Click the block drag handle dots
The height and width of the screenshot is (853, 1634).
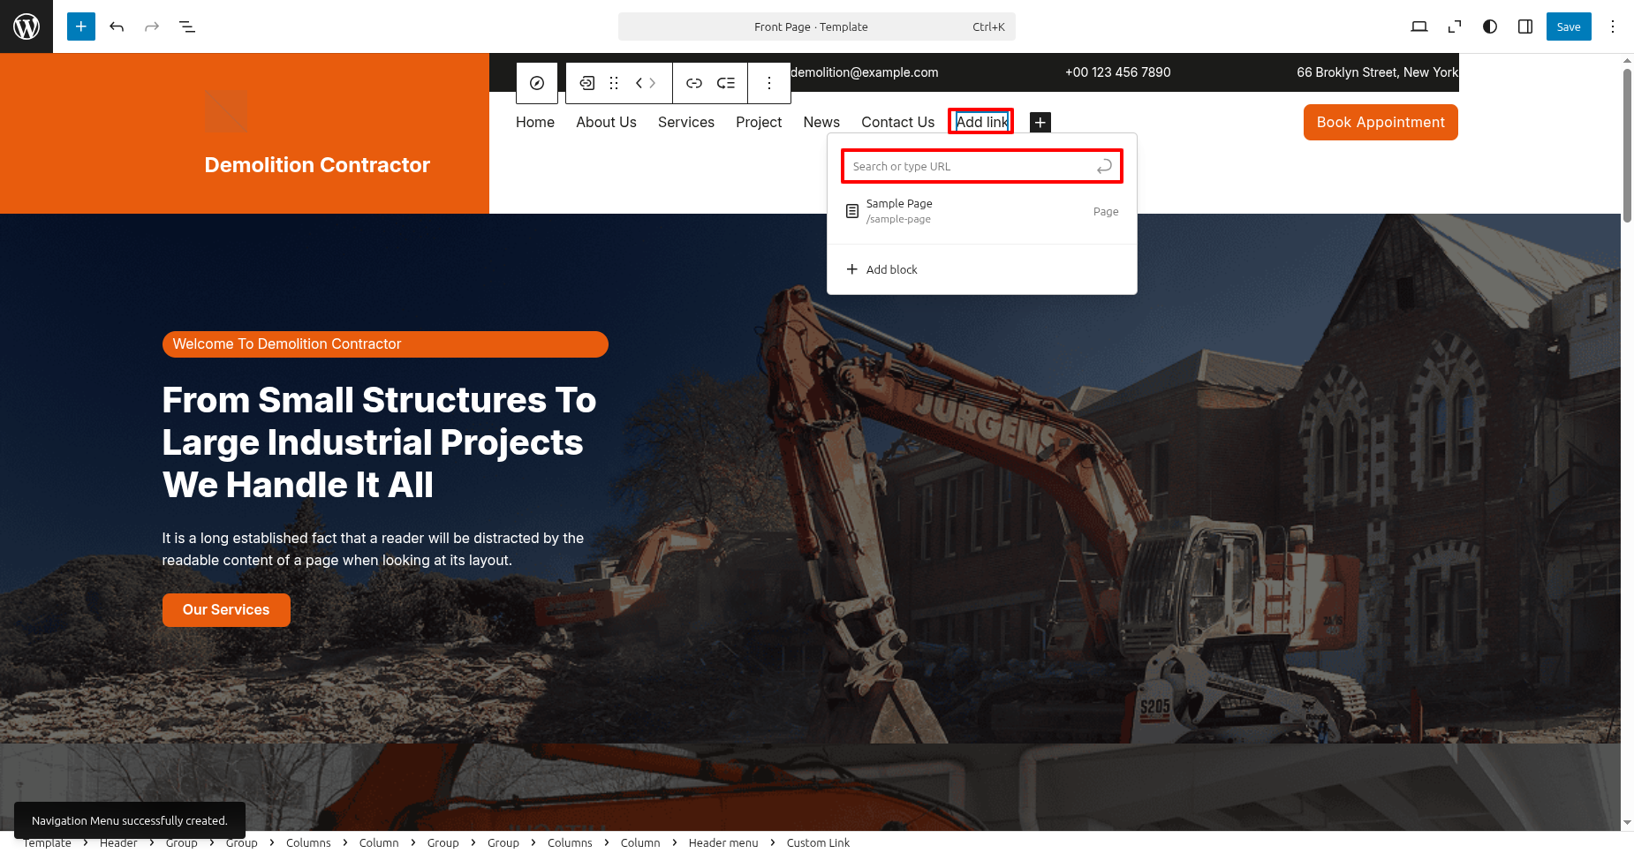tap(614, 83)
